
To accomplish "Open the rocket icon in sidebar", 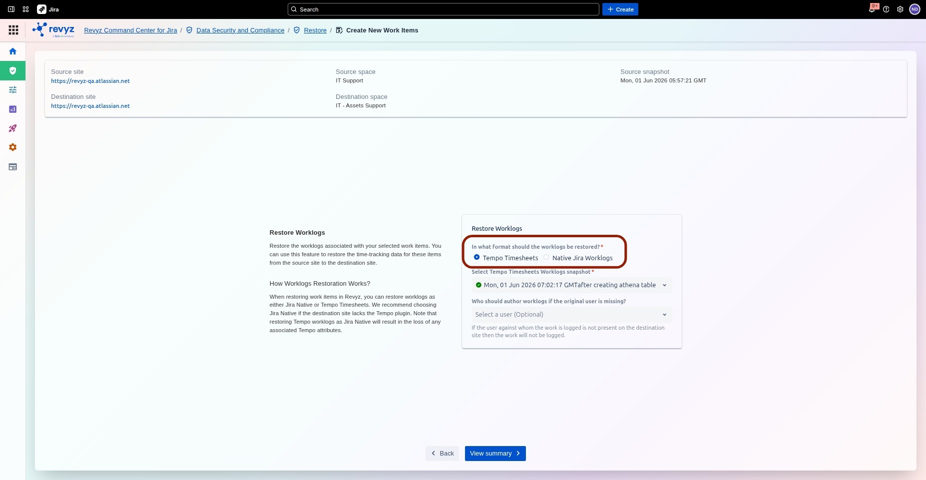I will click(x=13, y=128).
